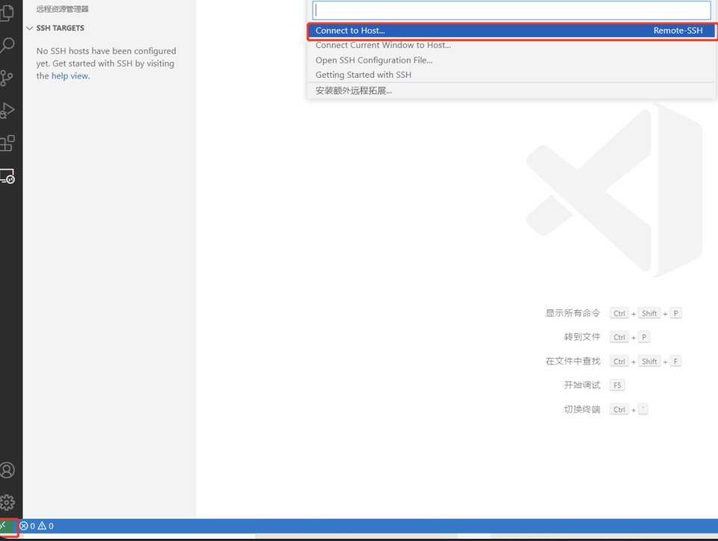
Task: Open the Source Control view
Action: 7,78
